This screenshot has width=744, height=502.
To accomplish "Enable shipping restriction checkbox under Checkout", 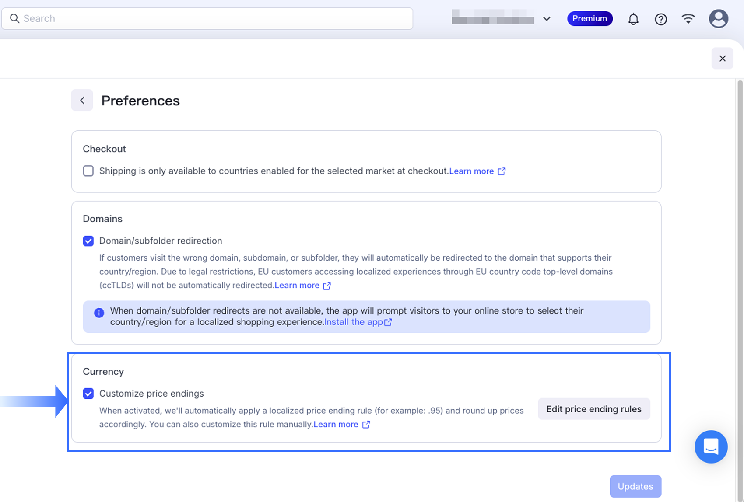I will click(x=88, y=171).
